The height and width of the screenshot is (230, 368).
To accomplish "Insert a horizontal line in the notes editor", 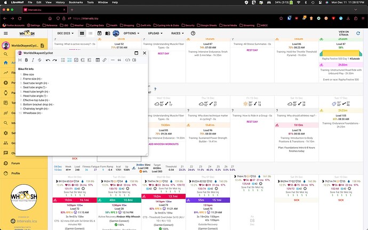I will (x=113, y=60).
